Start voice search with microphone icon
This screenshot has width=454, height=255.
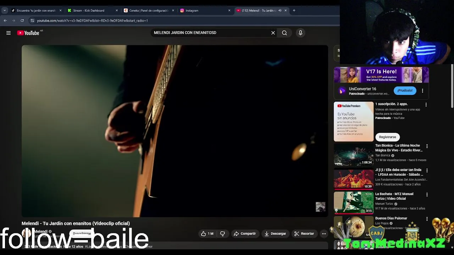click(300, 33)
